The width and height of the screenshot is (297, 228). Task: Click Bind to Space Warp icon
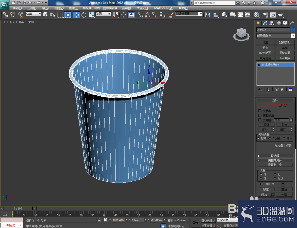pyautogui.click(x=20, y=15)
